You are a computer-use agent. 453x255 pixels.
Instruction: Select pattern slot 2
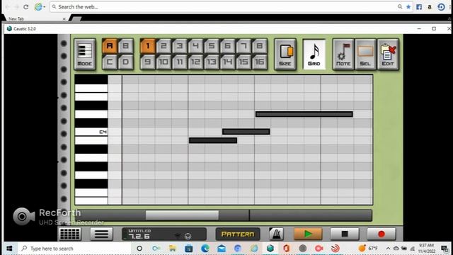coord(164,46)
